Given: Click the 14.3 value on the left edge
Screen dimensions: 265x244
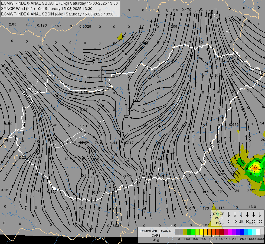Looking at the screenshot, I should [x=8, y=140].
